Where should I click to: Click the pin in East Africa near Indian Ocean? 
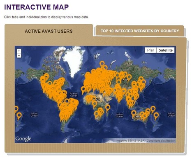[x=108, y=108]
